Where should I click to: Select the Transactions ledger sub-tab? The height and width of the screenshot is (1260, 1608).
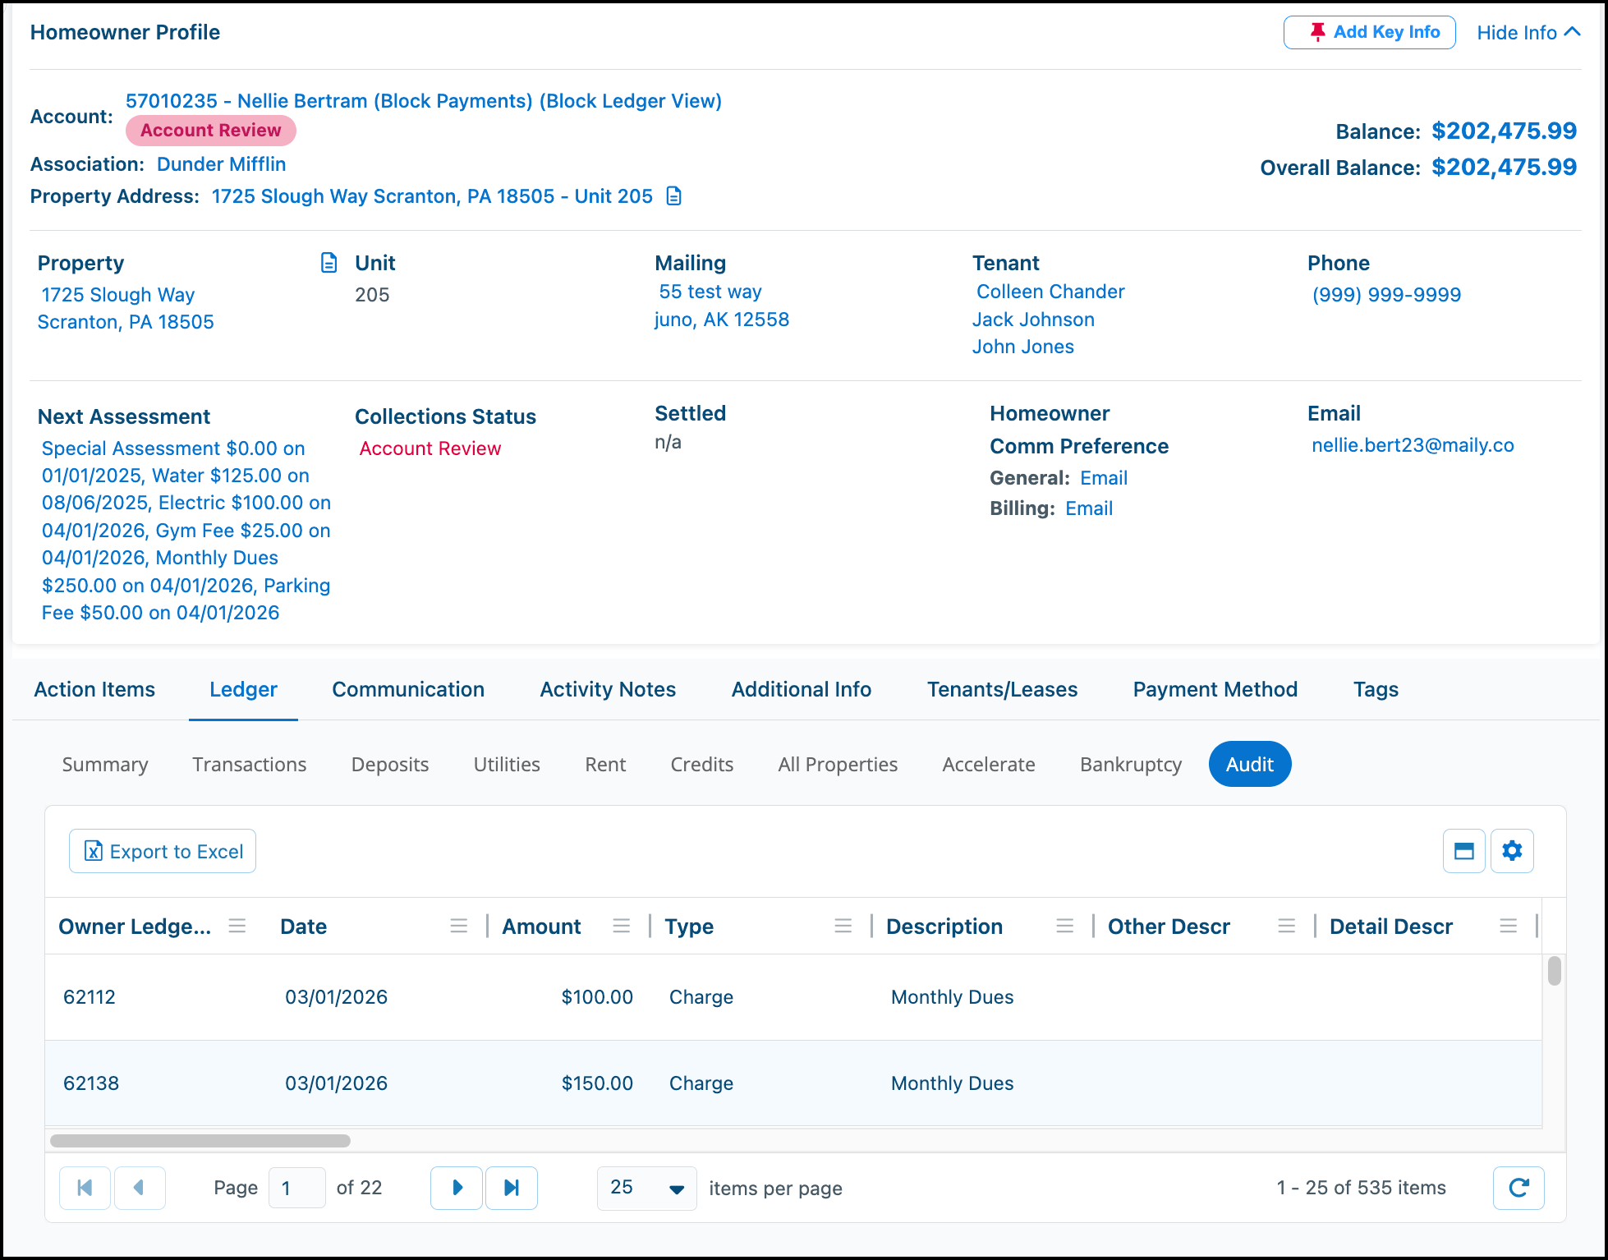[x=250, y=764]
